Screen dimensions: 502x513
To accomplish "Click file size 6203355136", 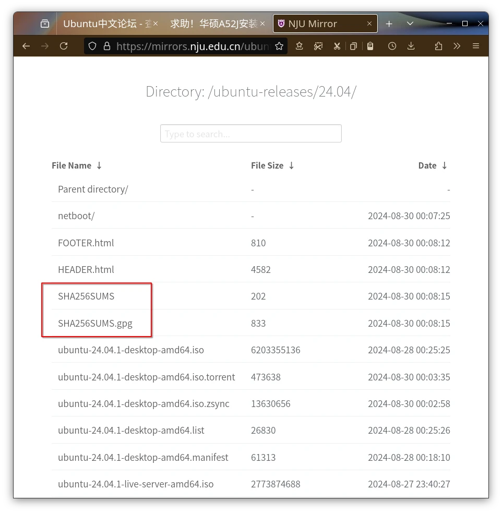I will pyautogui.click(x=276, y=350).
